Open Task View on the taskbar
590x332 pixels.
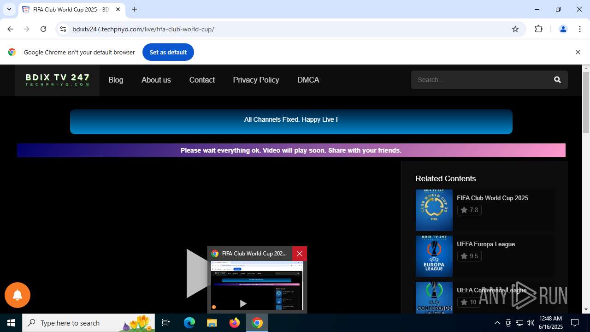pos(166,323)
